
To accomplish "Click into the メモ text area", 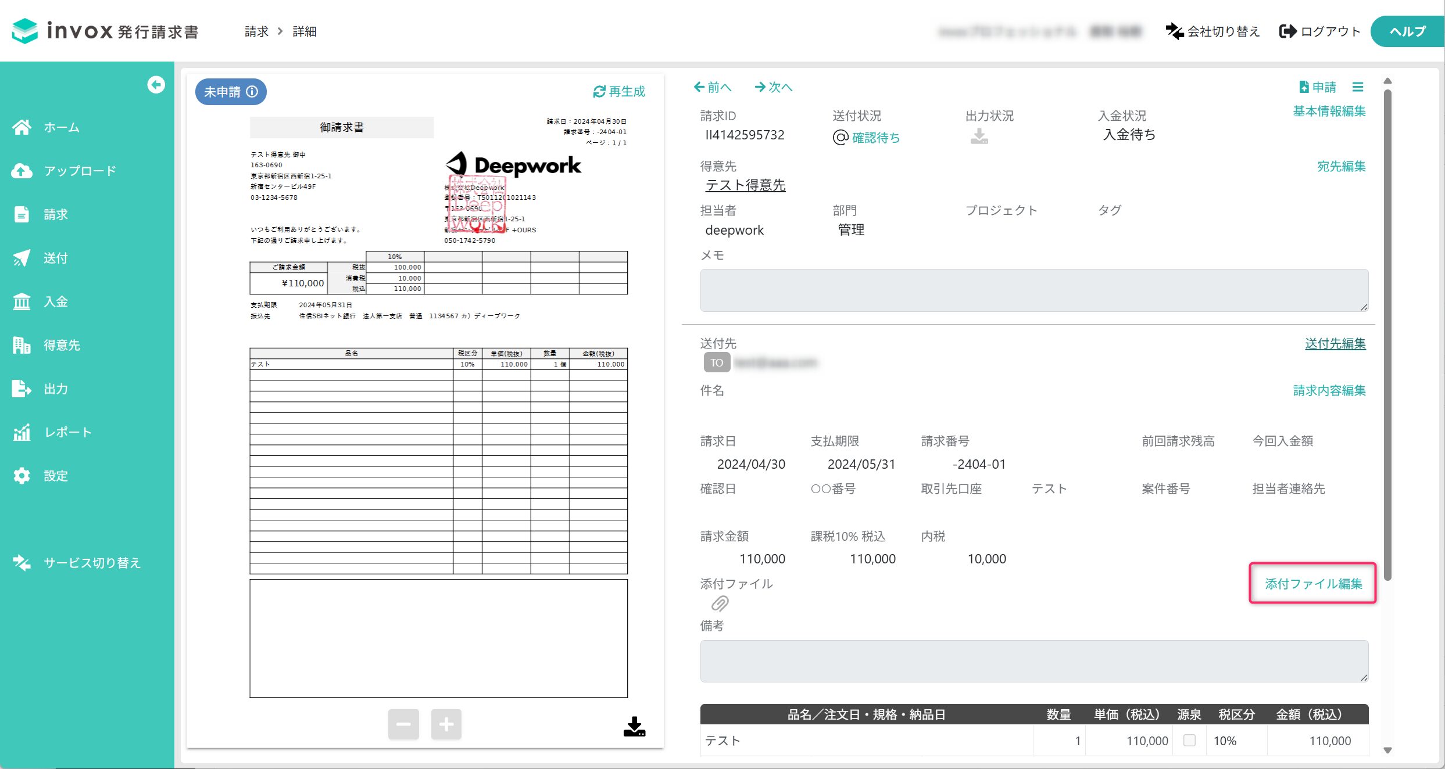I will 1034,290.
